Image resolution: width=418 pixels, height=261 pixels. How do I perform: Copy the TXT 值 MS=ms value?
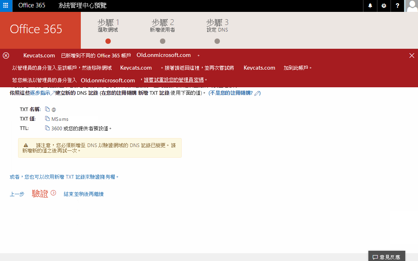point(48,119)
